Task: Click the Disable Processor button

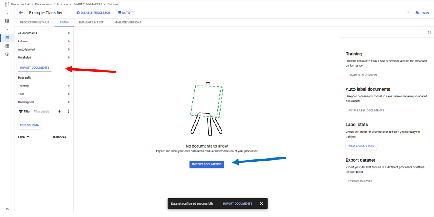Action: (94, 13)
